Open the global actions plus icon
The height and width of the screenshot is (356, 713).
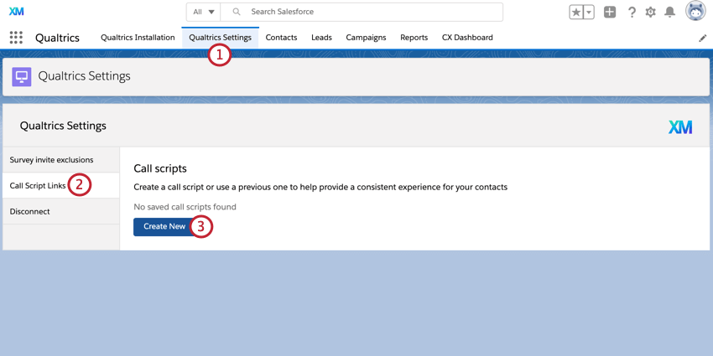(x=610, y=13)
